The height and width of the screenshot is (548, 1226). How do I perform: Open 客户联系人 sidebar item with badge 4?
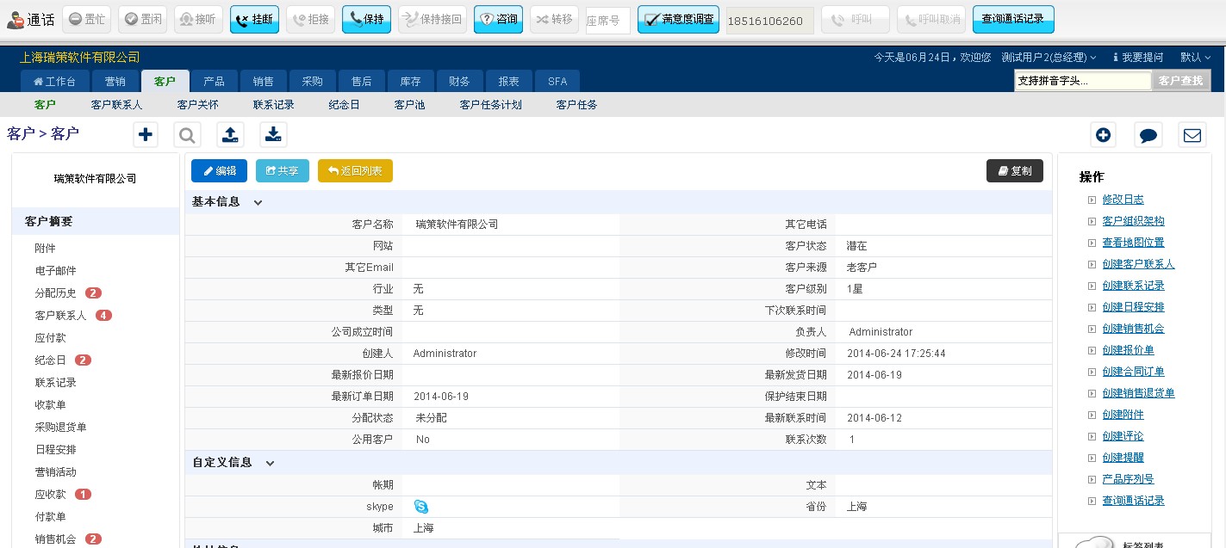61,316
